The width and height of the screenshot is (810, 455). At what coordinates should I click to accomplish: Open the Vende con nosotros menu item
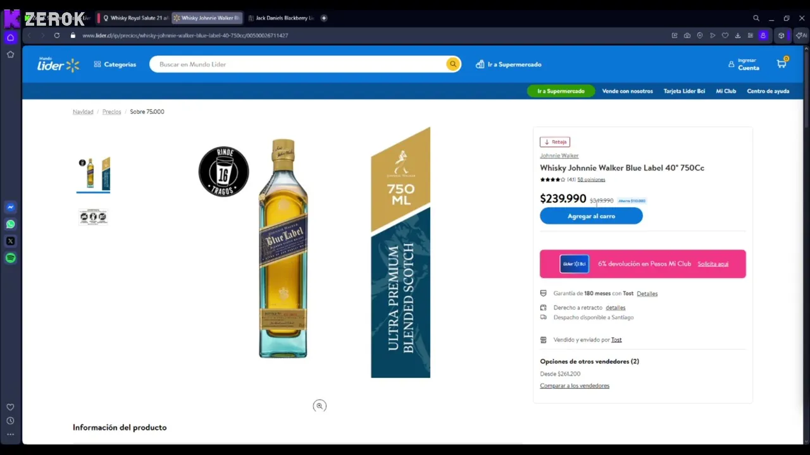(627, 91)
